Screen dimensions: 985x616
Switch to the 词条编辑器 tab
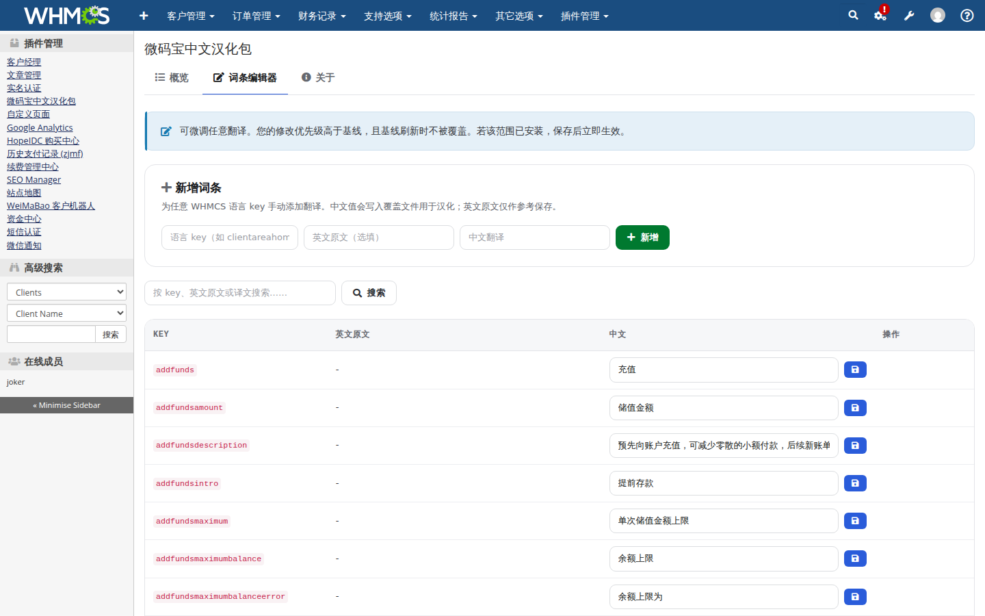click(x=245, y=78)
